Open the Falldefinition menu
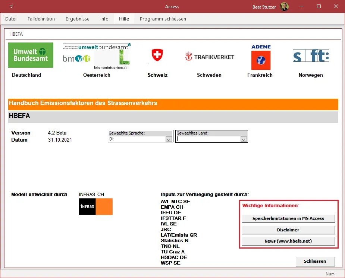 (41, 19)
